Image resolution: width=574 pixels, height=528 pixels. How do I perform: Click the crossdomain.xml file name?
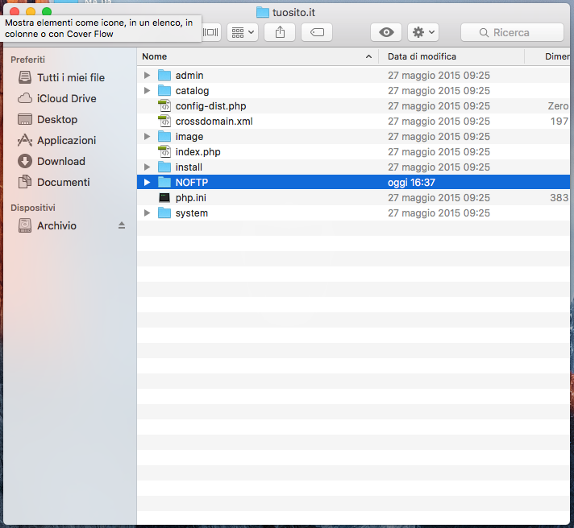point(214,122)
